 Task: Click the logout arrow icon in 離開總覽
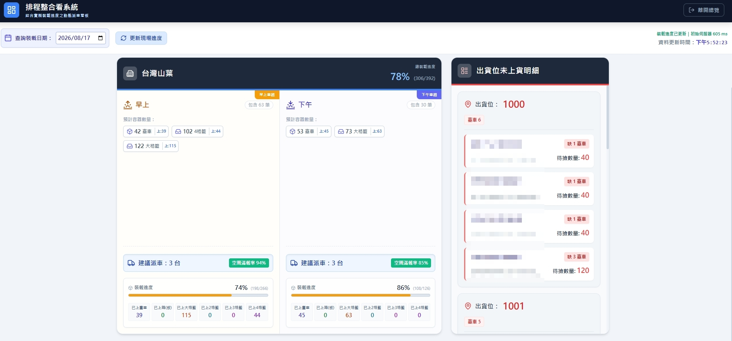[x=692, y=10]
